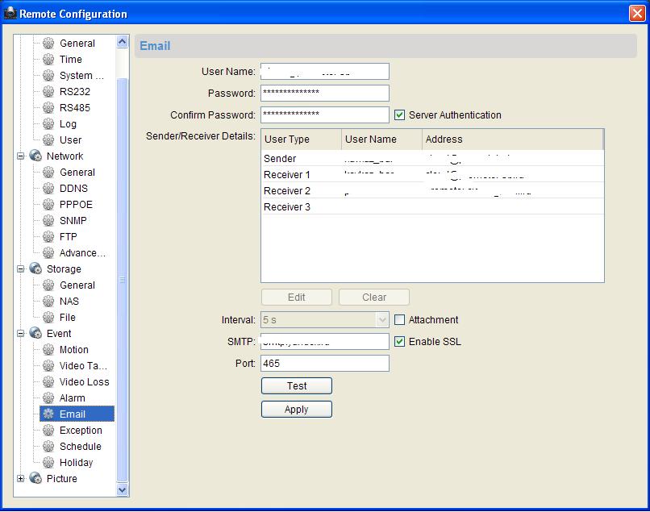Image resolution: width=650 pixels, height=512 pixels.
Task: Click the PPPOE gear icon
Action: [48, 204]
